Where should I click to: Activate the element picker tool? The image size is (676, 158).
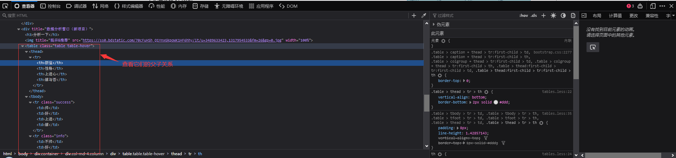(x=5, y=6)
